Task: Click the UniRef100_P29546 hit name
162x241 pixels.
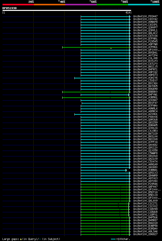Action: [x=145, y=184]
